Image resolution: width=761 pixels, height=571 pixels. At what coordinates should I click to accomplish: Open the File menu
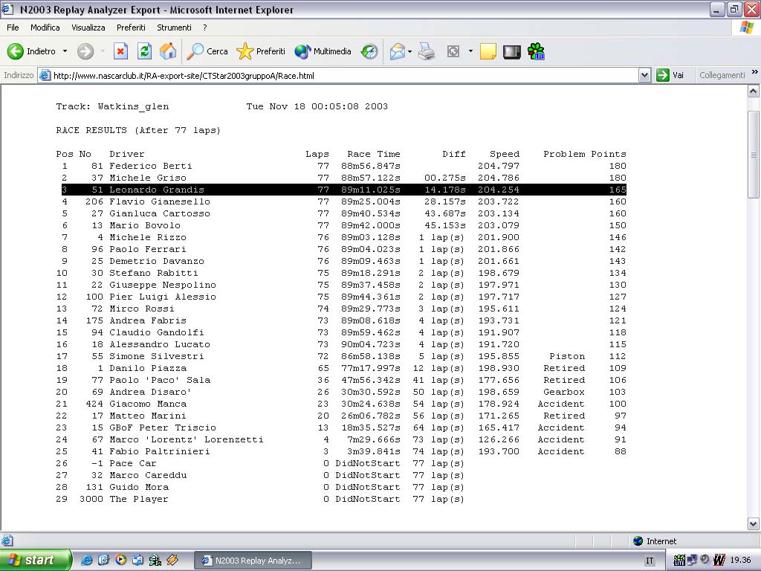click(x=13, y=28)
